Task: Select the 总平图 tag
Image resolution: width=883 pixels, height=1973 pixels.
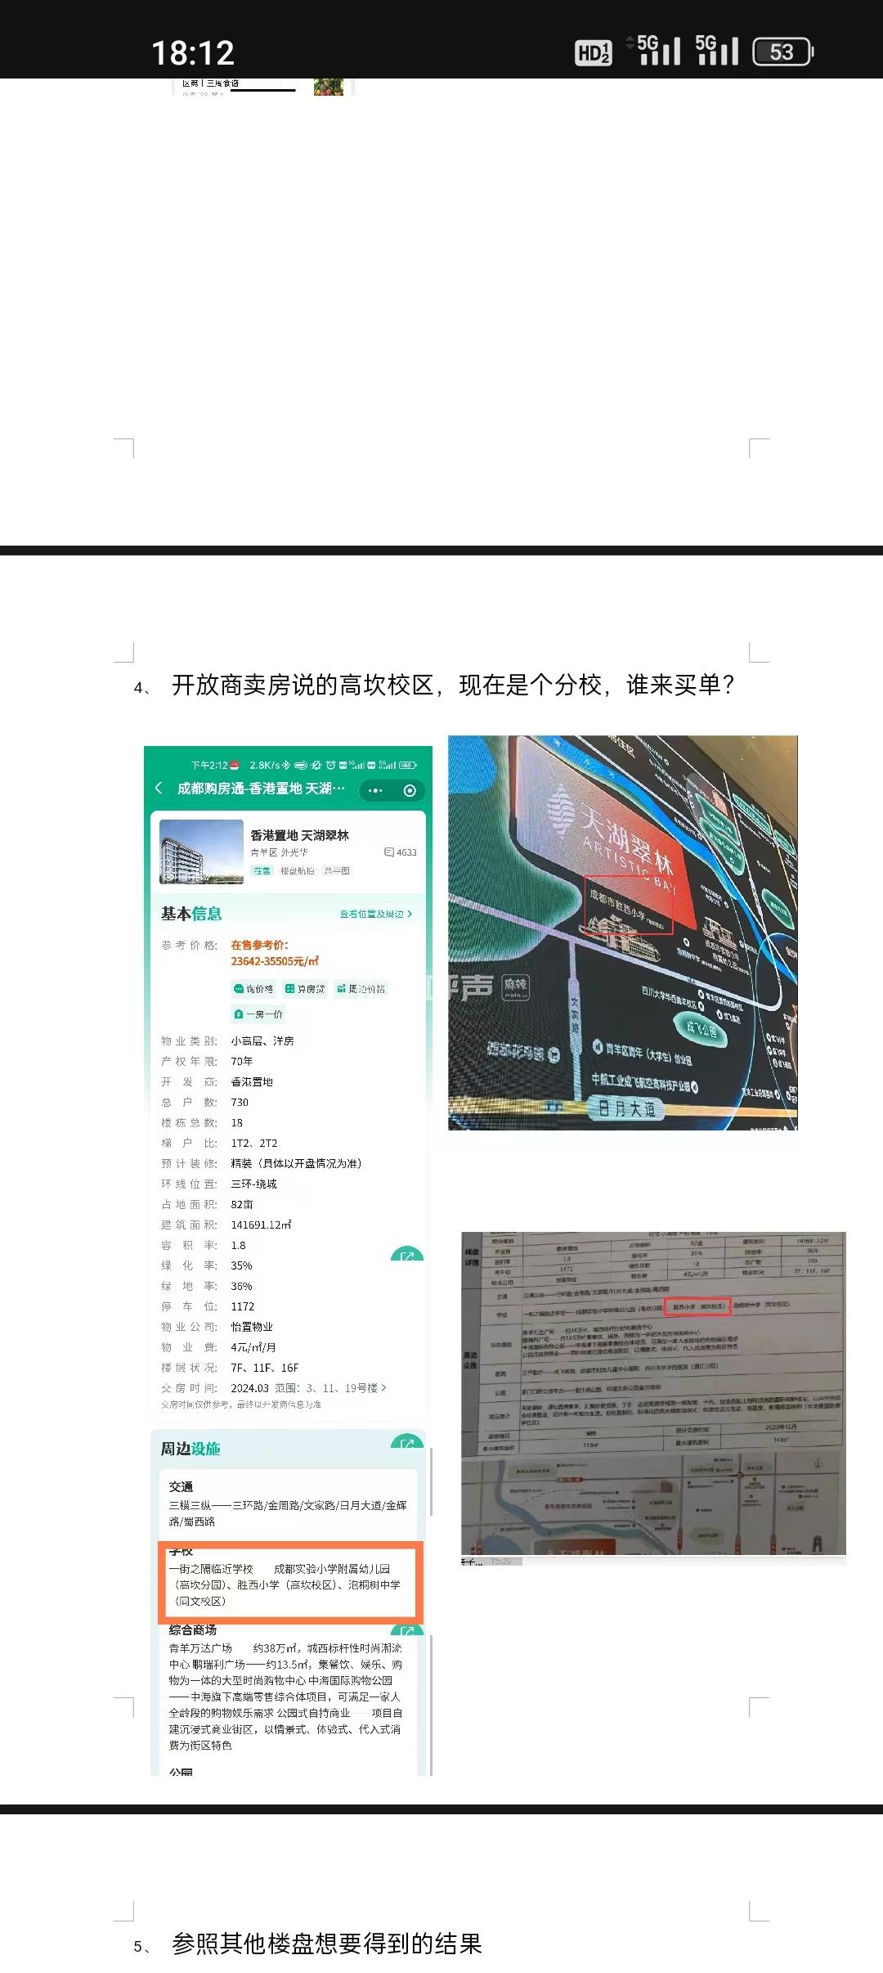Action: pos(336,870)
